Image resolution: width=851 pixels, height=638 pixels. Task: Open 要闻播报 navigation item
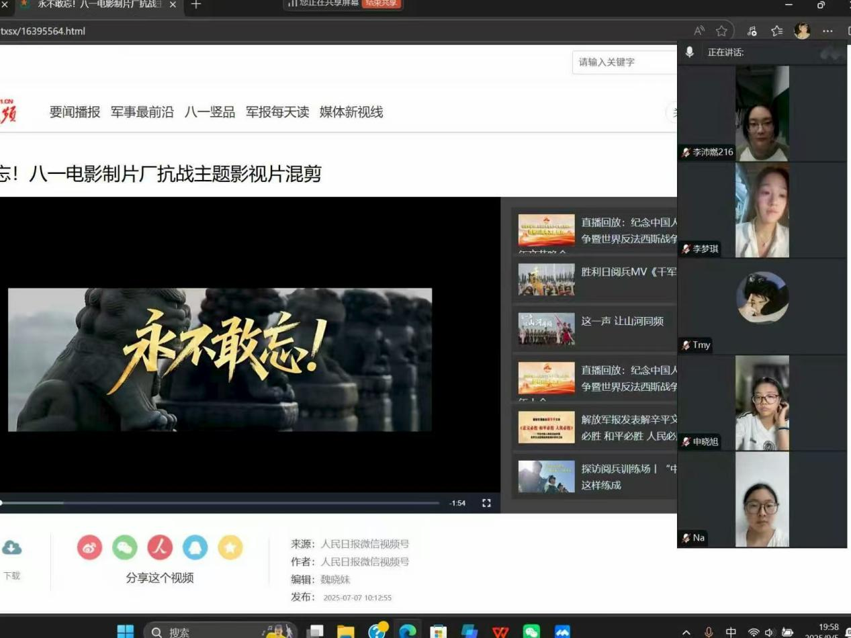[75, 112]
